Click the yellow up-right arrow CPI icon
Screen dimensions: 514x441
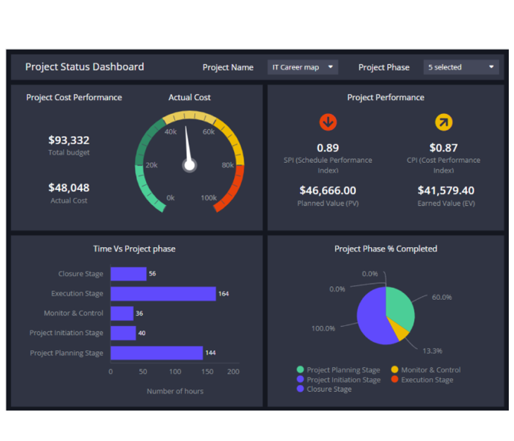point(444,122)
